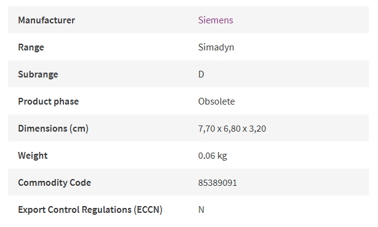Click the Subrange label
This screenshot has width=378, height=227.
pyautogui.click(x=38, y=74)
